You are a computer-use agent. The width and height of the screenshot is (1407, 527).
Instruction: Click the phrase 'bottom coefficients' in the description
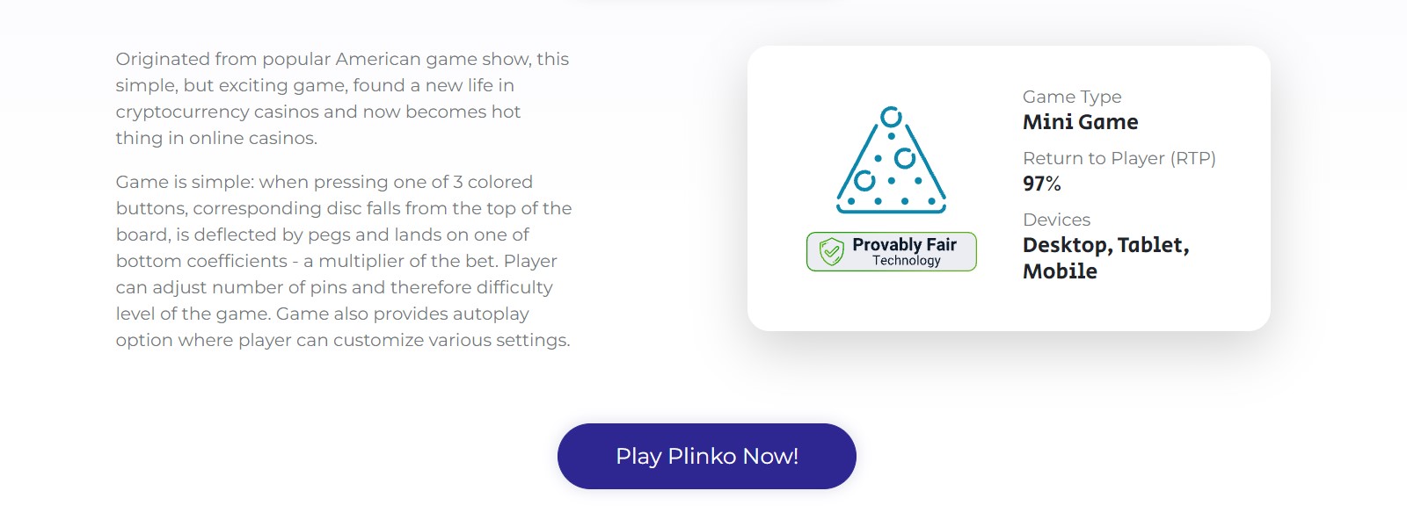tap(201, 261)
